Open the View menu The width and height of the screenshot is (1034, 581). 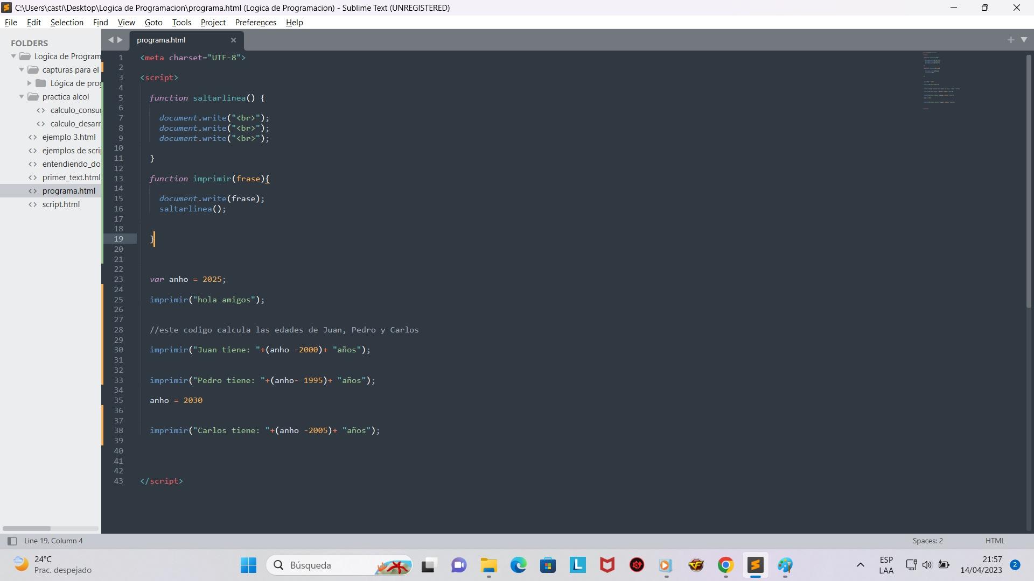[x=125, y=22]
